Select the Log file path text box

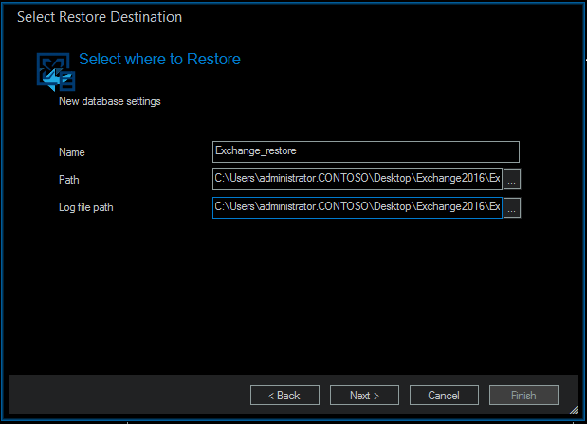coord(357,207)
